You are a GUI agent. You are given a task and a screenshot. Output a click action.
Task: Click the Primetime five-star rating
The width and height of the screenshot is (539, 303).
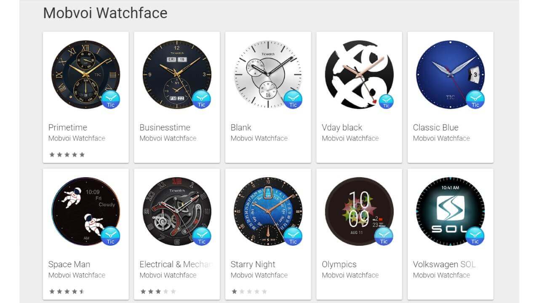(x=67, y=154)
